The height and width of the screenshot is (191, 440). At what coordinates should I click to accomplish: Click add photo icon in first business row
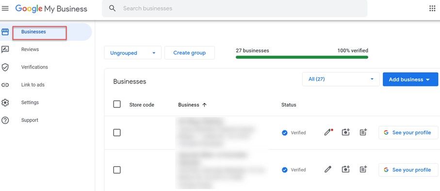pyautogui.click(x=346, y=132)
